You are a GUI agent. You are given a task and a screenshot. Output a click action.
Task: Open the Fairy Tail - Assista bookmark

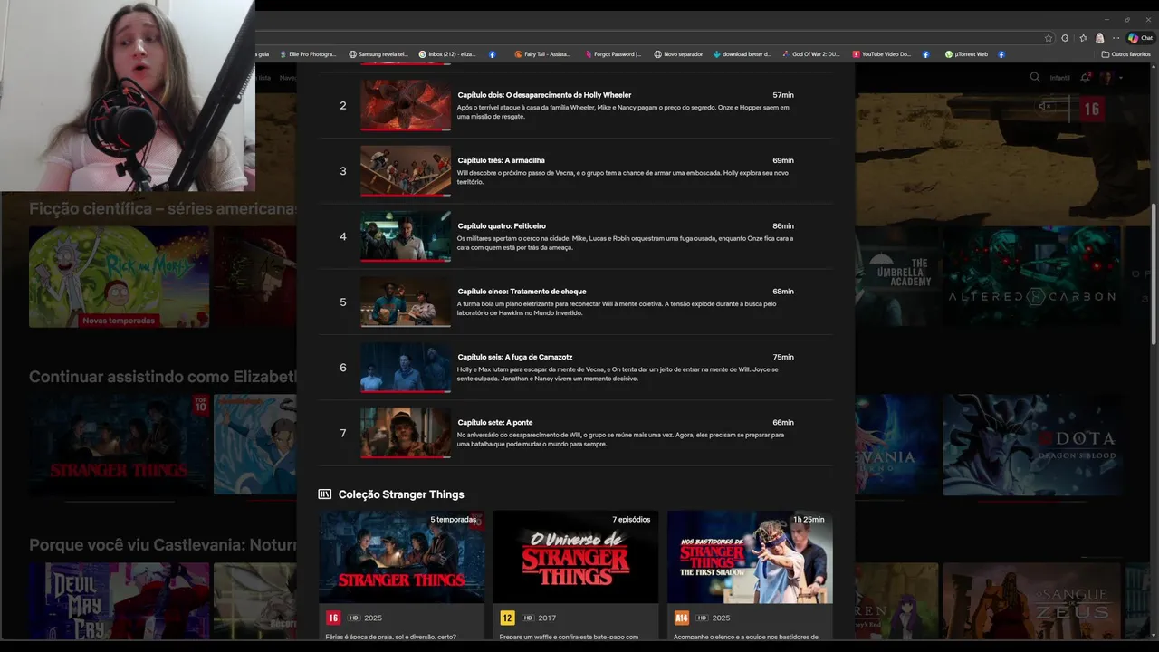pyautogui.click(x=542, y=54)
